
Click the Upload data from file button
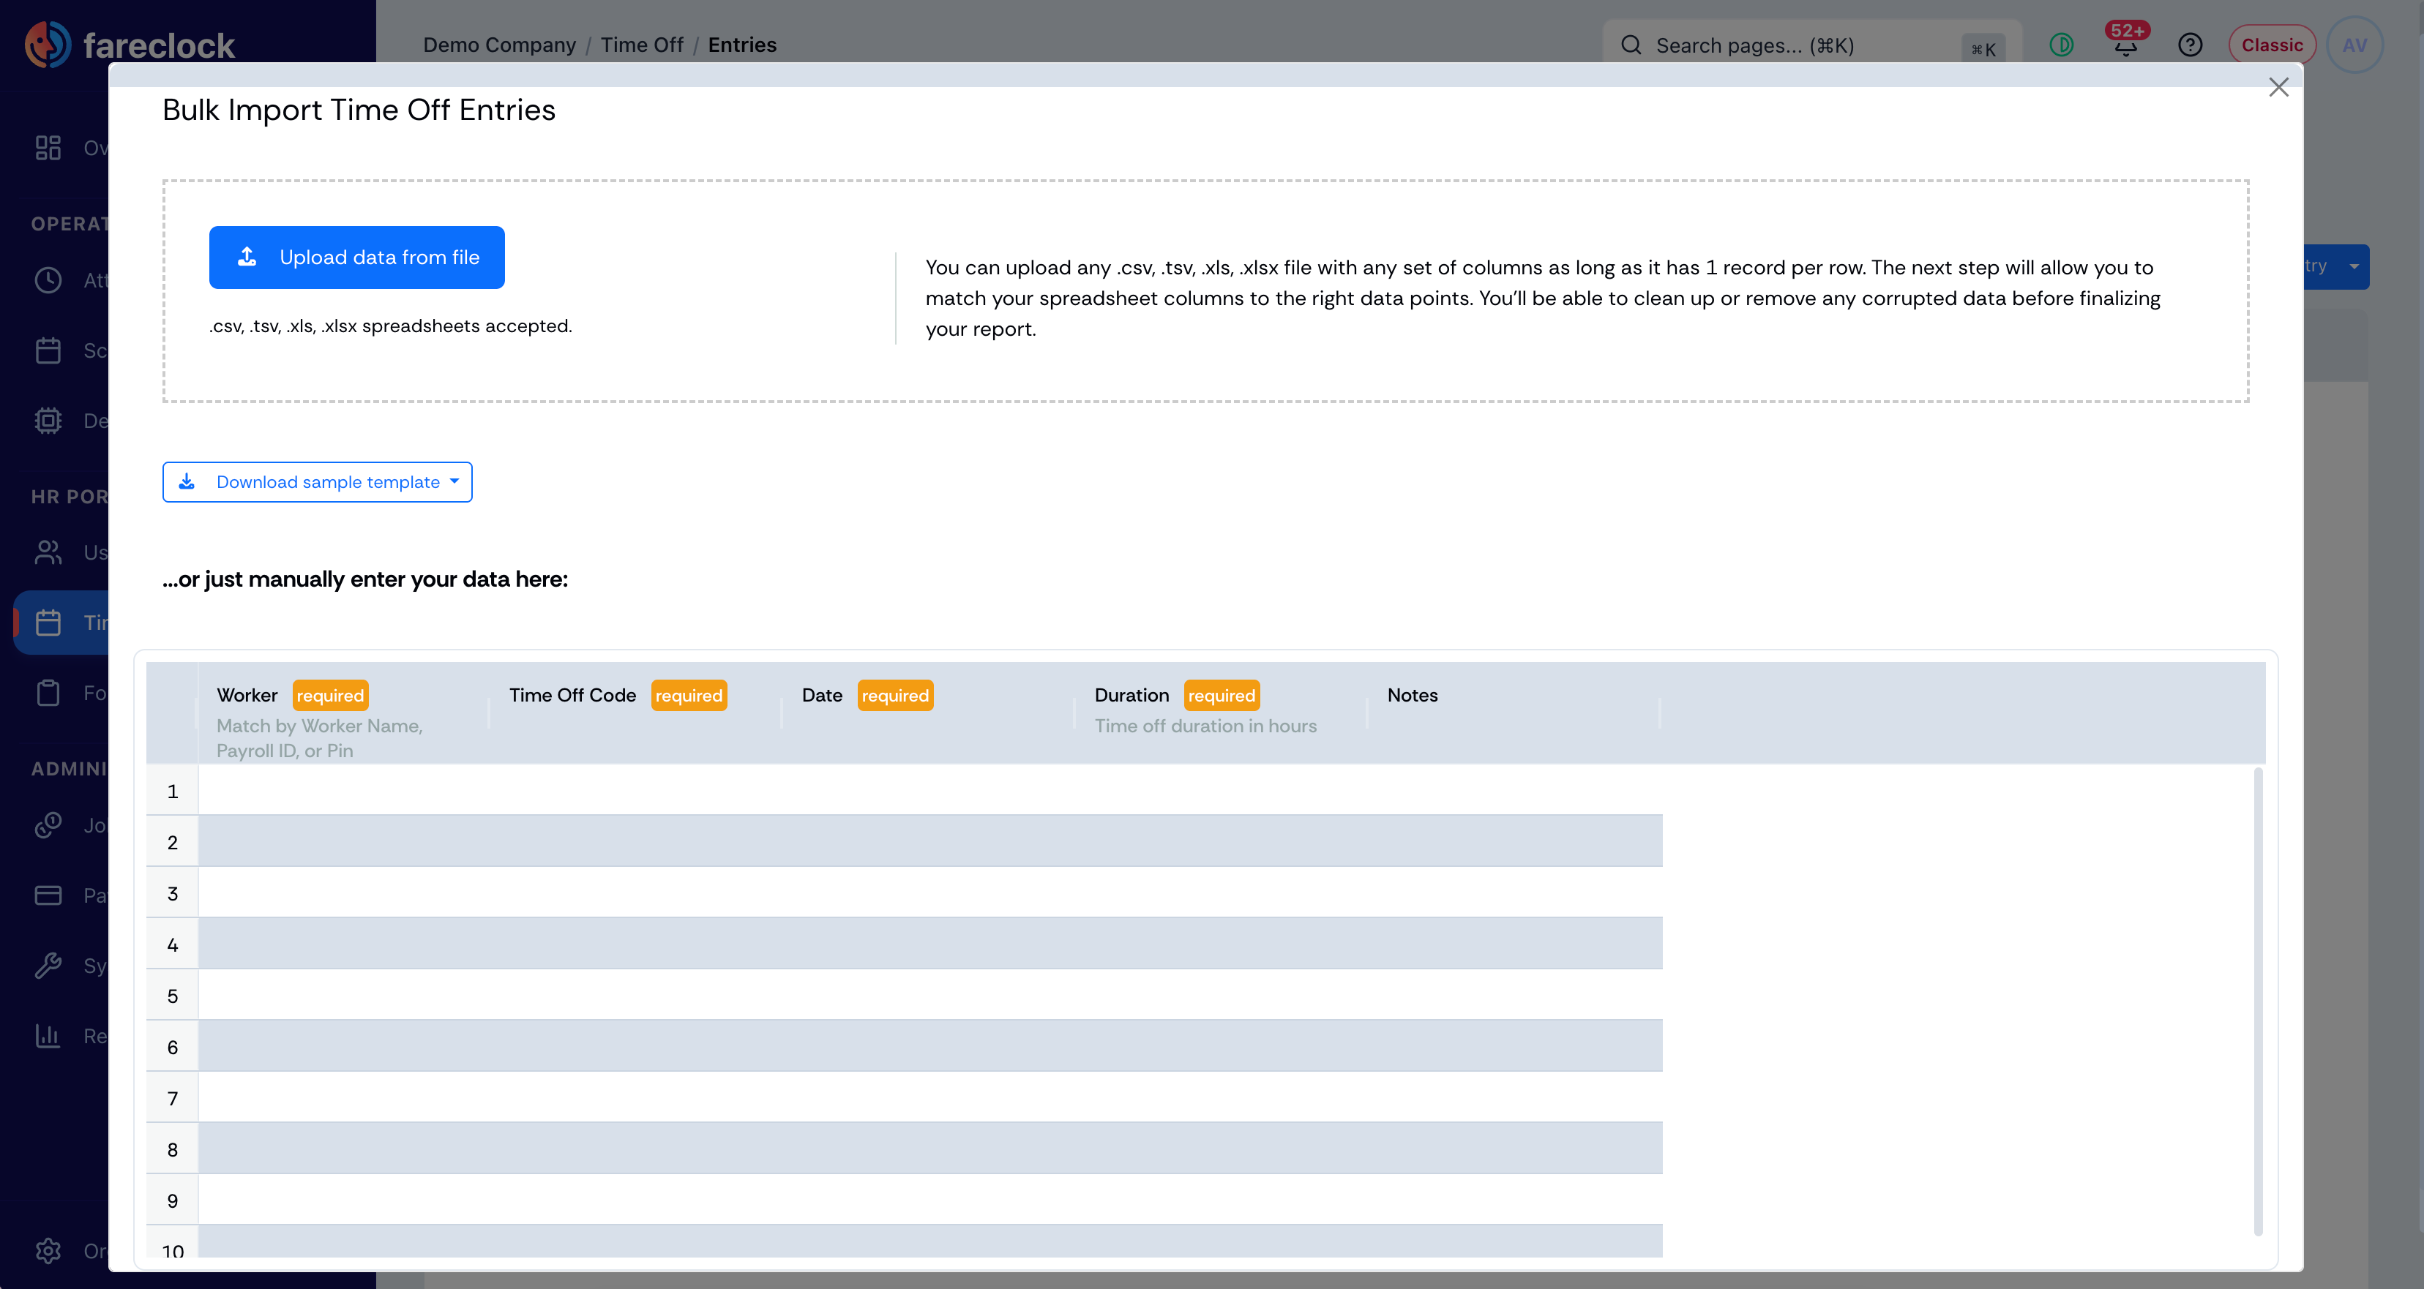pyautogui.click(x=356, y=257)
